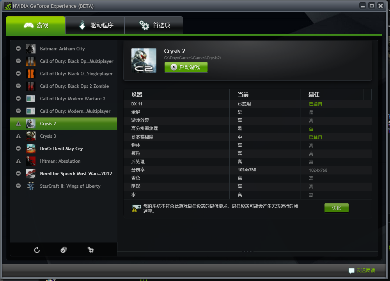Click the Hitman: Absolution warning triangle

tap(18, 161)
